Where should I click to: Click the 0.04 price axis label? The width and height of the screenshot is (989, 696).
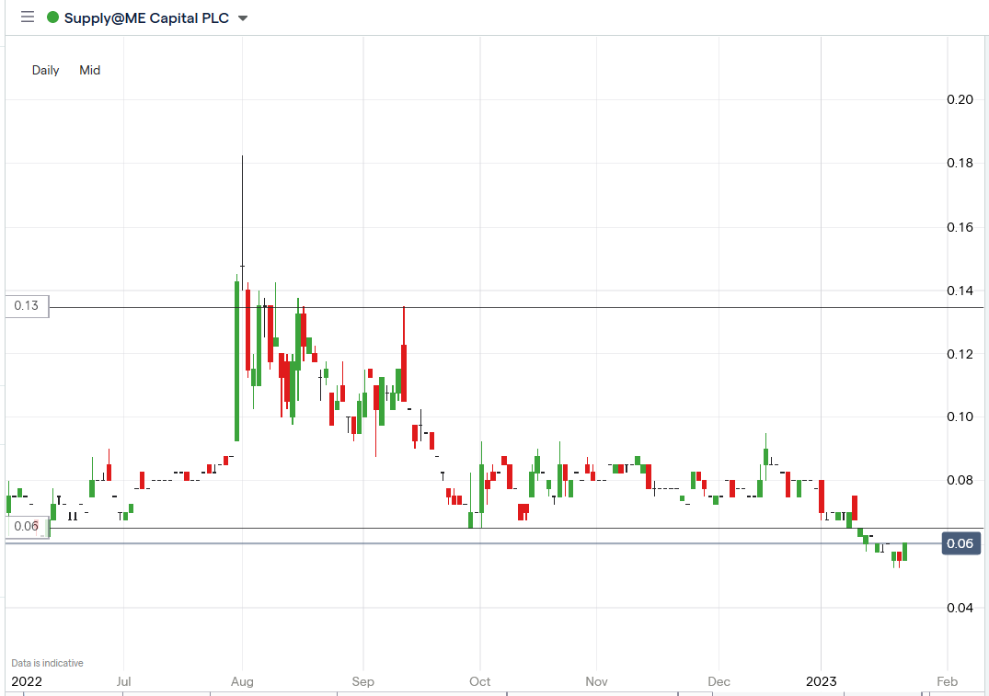pyautogui.click(x=960, y=608)
